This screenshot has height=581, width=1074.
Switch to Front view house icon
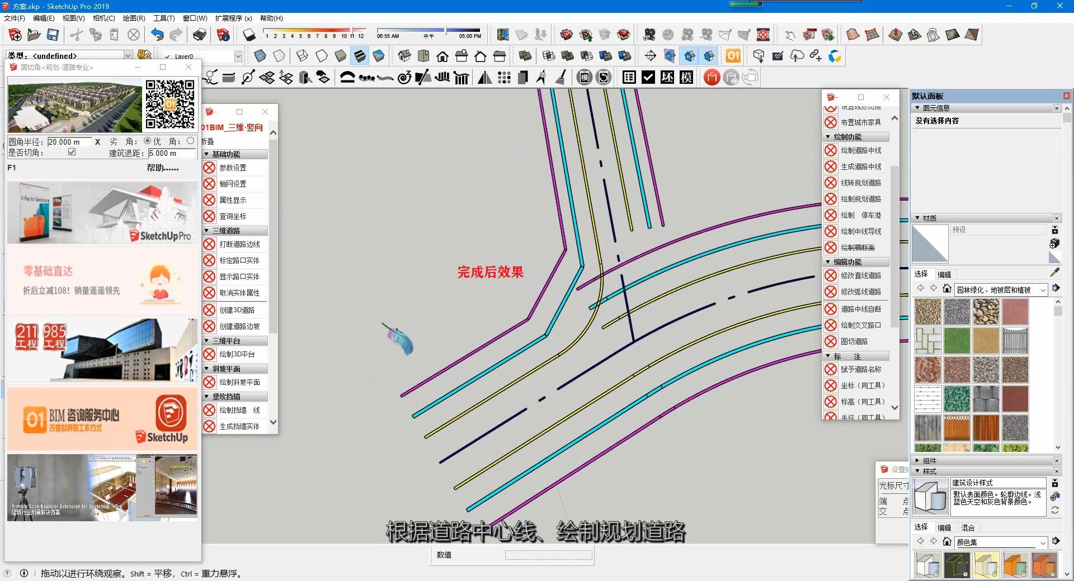442,56
